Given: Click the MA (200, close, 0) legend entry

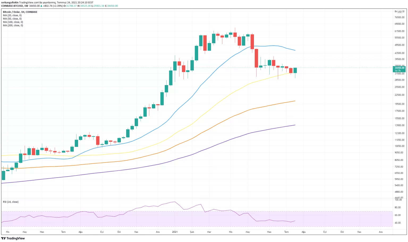Looking at the screenshot, I should click(x=13, y=25).
